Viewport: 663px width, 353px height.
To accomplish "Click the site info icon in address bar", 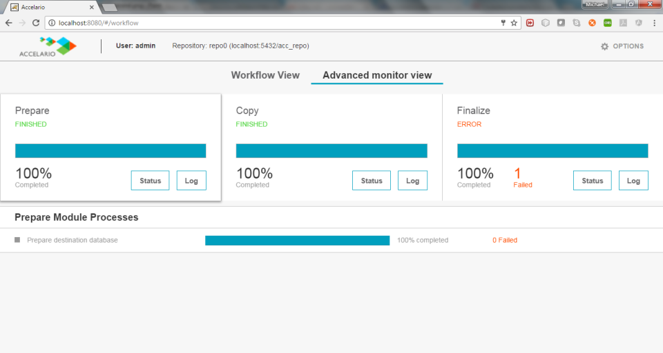I will 52,23.
